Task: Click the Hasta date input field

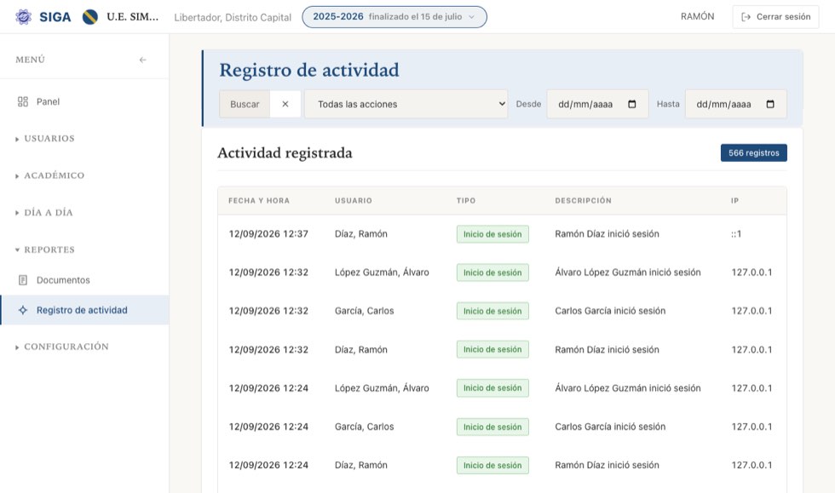Action: coord(736,104)
